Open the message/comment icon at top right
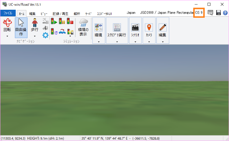 tap(210, 13)
